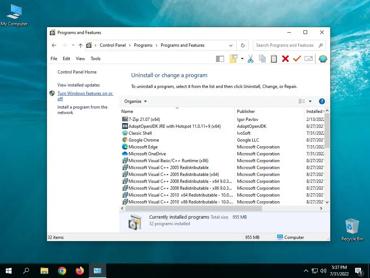Click the Google Chrome program icon in list
Screen dimensions: 370x278
pyautogui.click(x=125, y=140)
